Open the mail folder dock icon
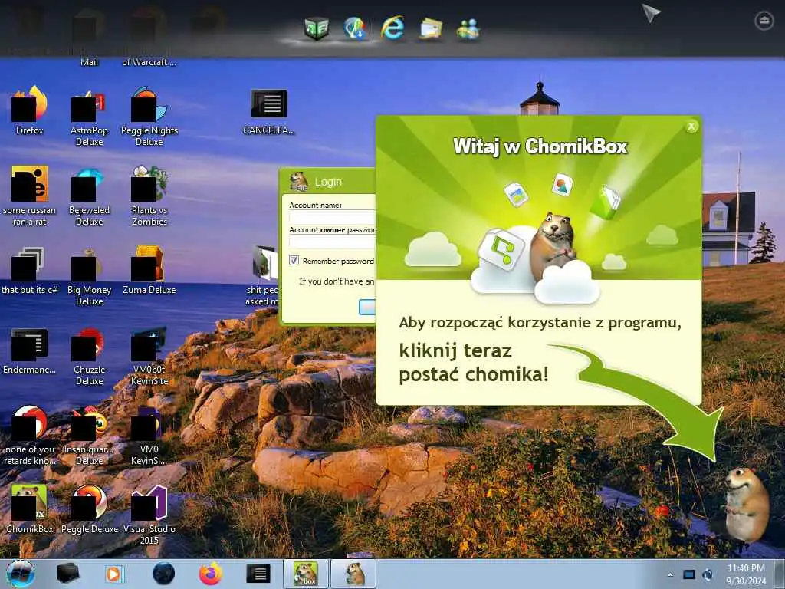 pos(431,28)
